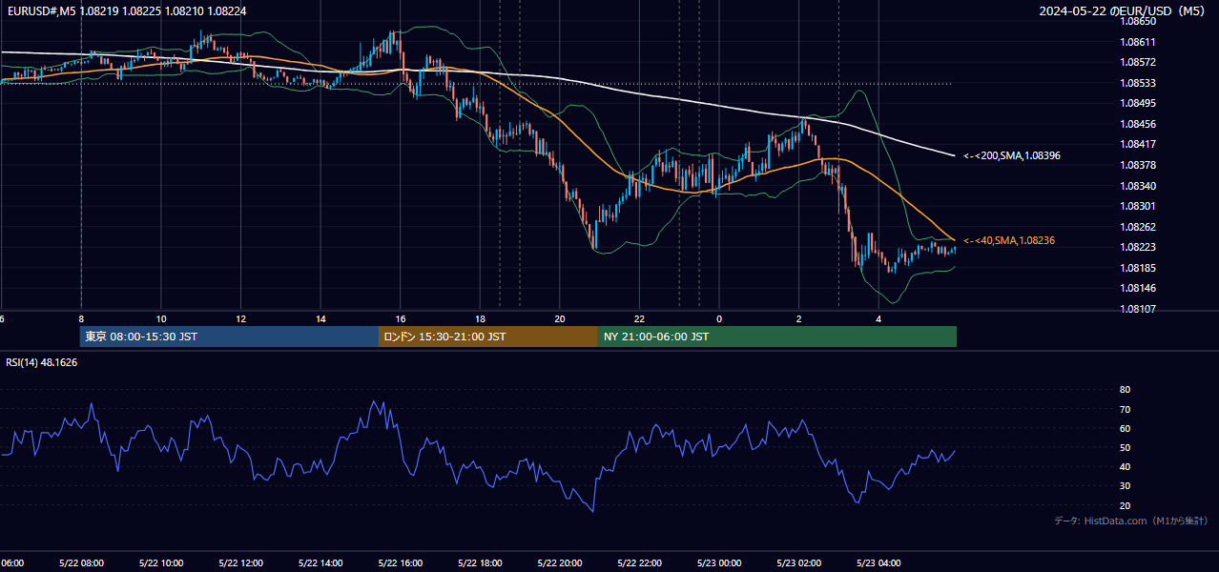Click hour label 0 under price chart
Screen dimensions: 1219x572
coord(719,318)
